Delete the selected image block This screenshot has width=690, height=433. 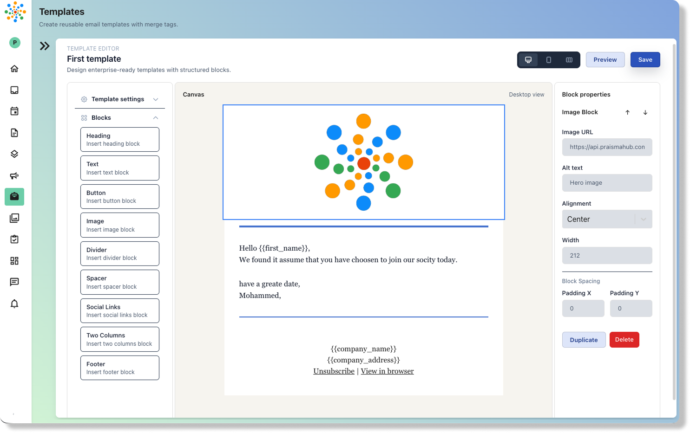coord(624,340)
